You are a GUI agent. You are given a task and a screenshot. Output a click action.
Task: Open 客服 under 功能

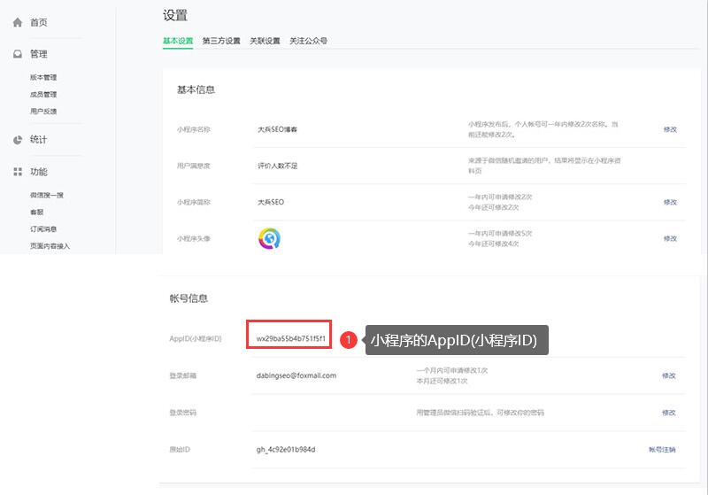click(x=36, y=213)
